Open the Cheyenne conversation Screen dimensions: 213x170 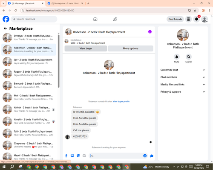pos(29,145)
